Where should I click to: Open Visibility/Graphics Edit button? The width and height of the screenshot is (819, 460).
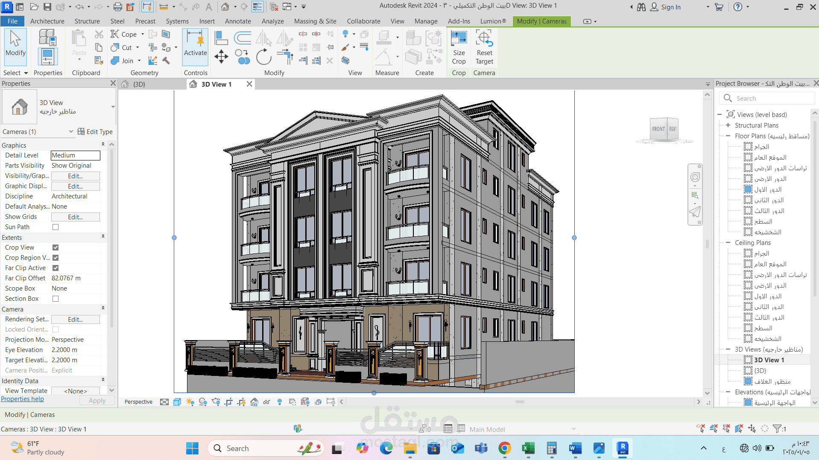coord(76,176)
